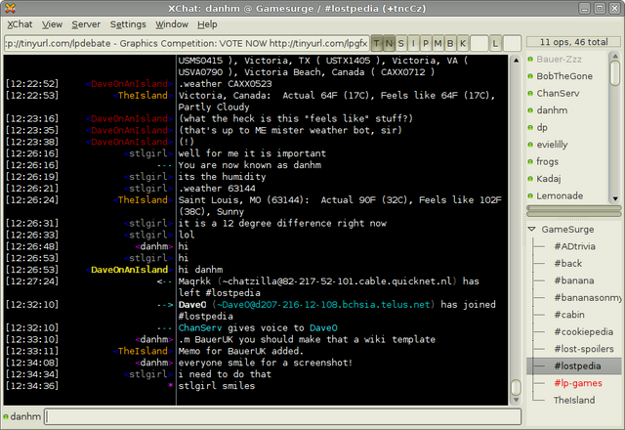Image resolution: width=625 pixels, height=430 pixels.
Task: Select the #lost-spoilers channel
Action: click(x=584, y=349)
